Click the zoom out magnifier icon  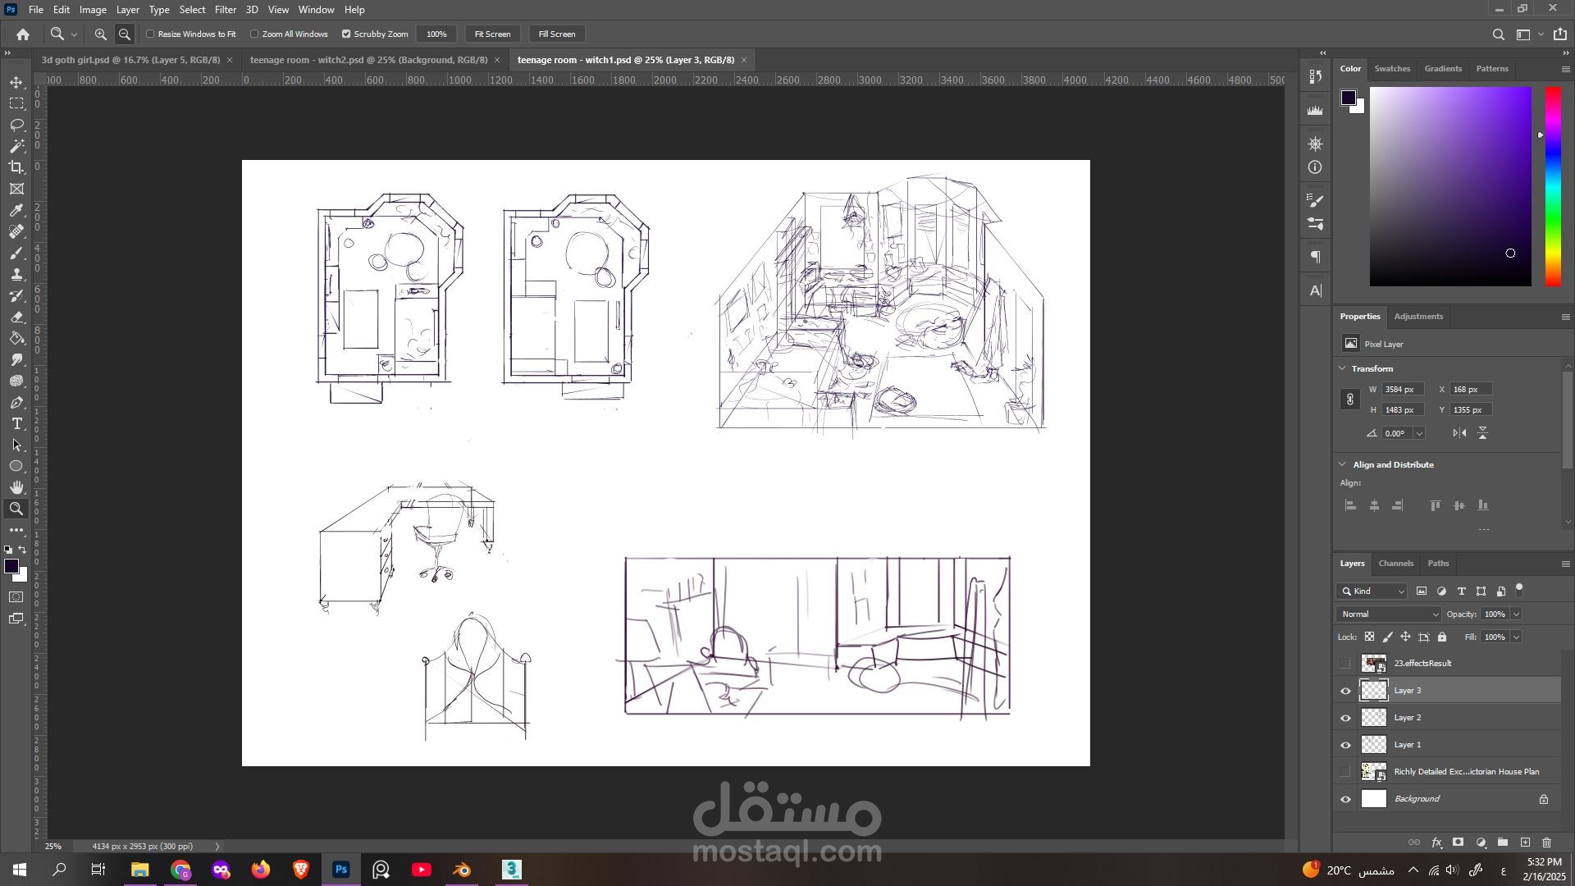coord(125,34)
